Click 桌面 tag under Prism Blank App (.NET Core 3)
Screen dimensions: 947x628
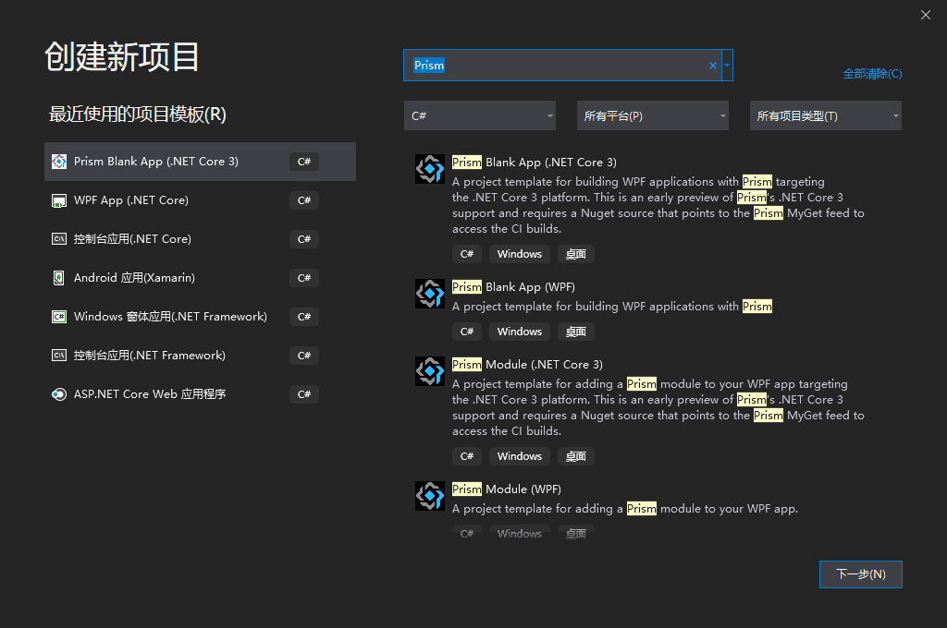click(575, 254)
